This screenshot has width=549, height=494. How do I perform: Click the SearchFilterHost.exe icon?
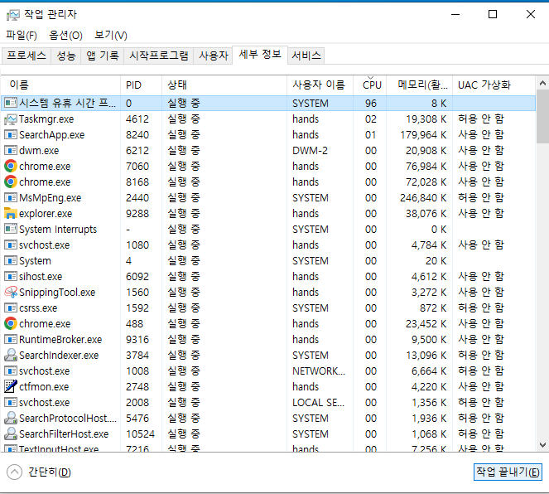(11, 433)
